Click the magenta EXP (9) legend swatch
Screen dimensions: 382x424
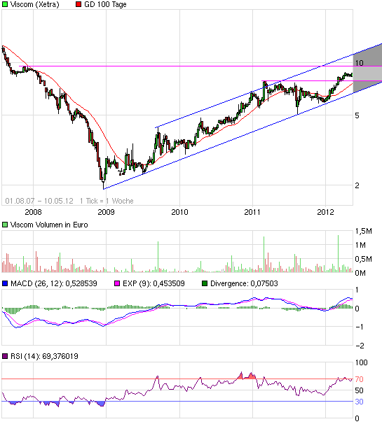coord(117,283)
